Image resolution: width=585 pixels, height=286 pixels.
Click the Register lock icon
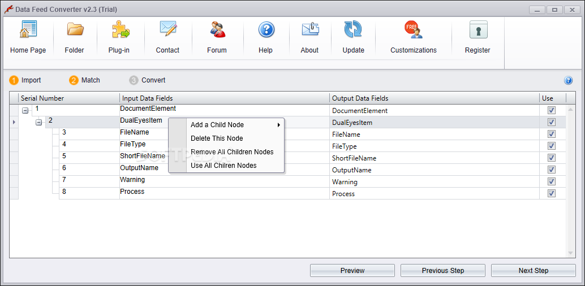pos(478,29)
